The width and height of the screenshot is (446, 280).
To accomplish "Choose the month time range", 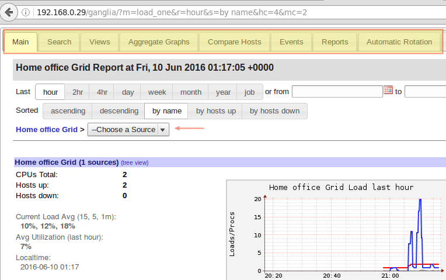I will click(191, 92).
